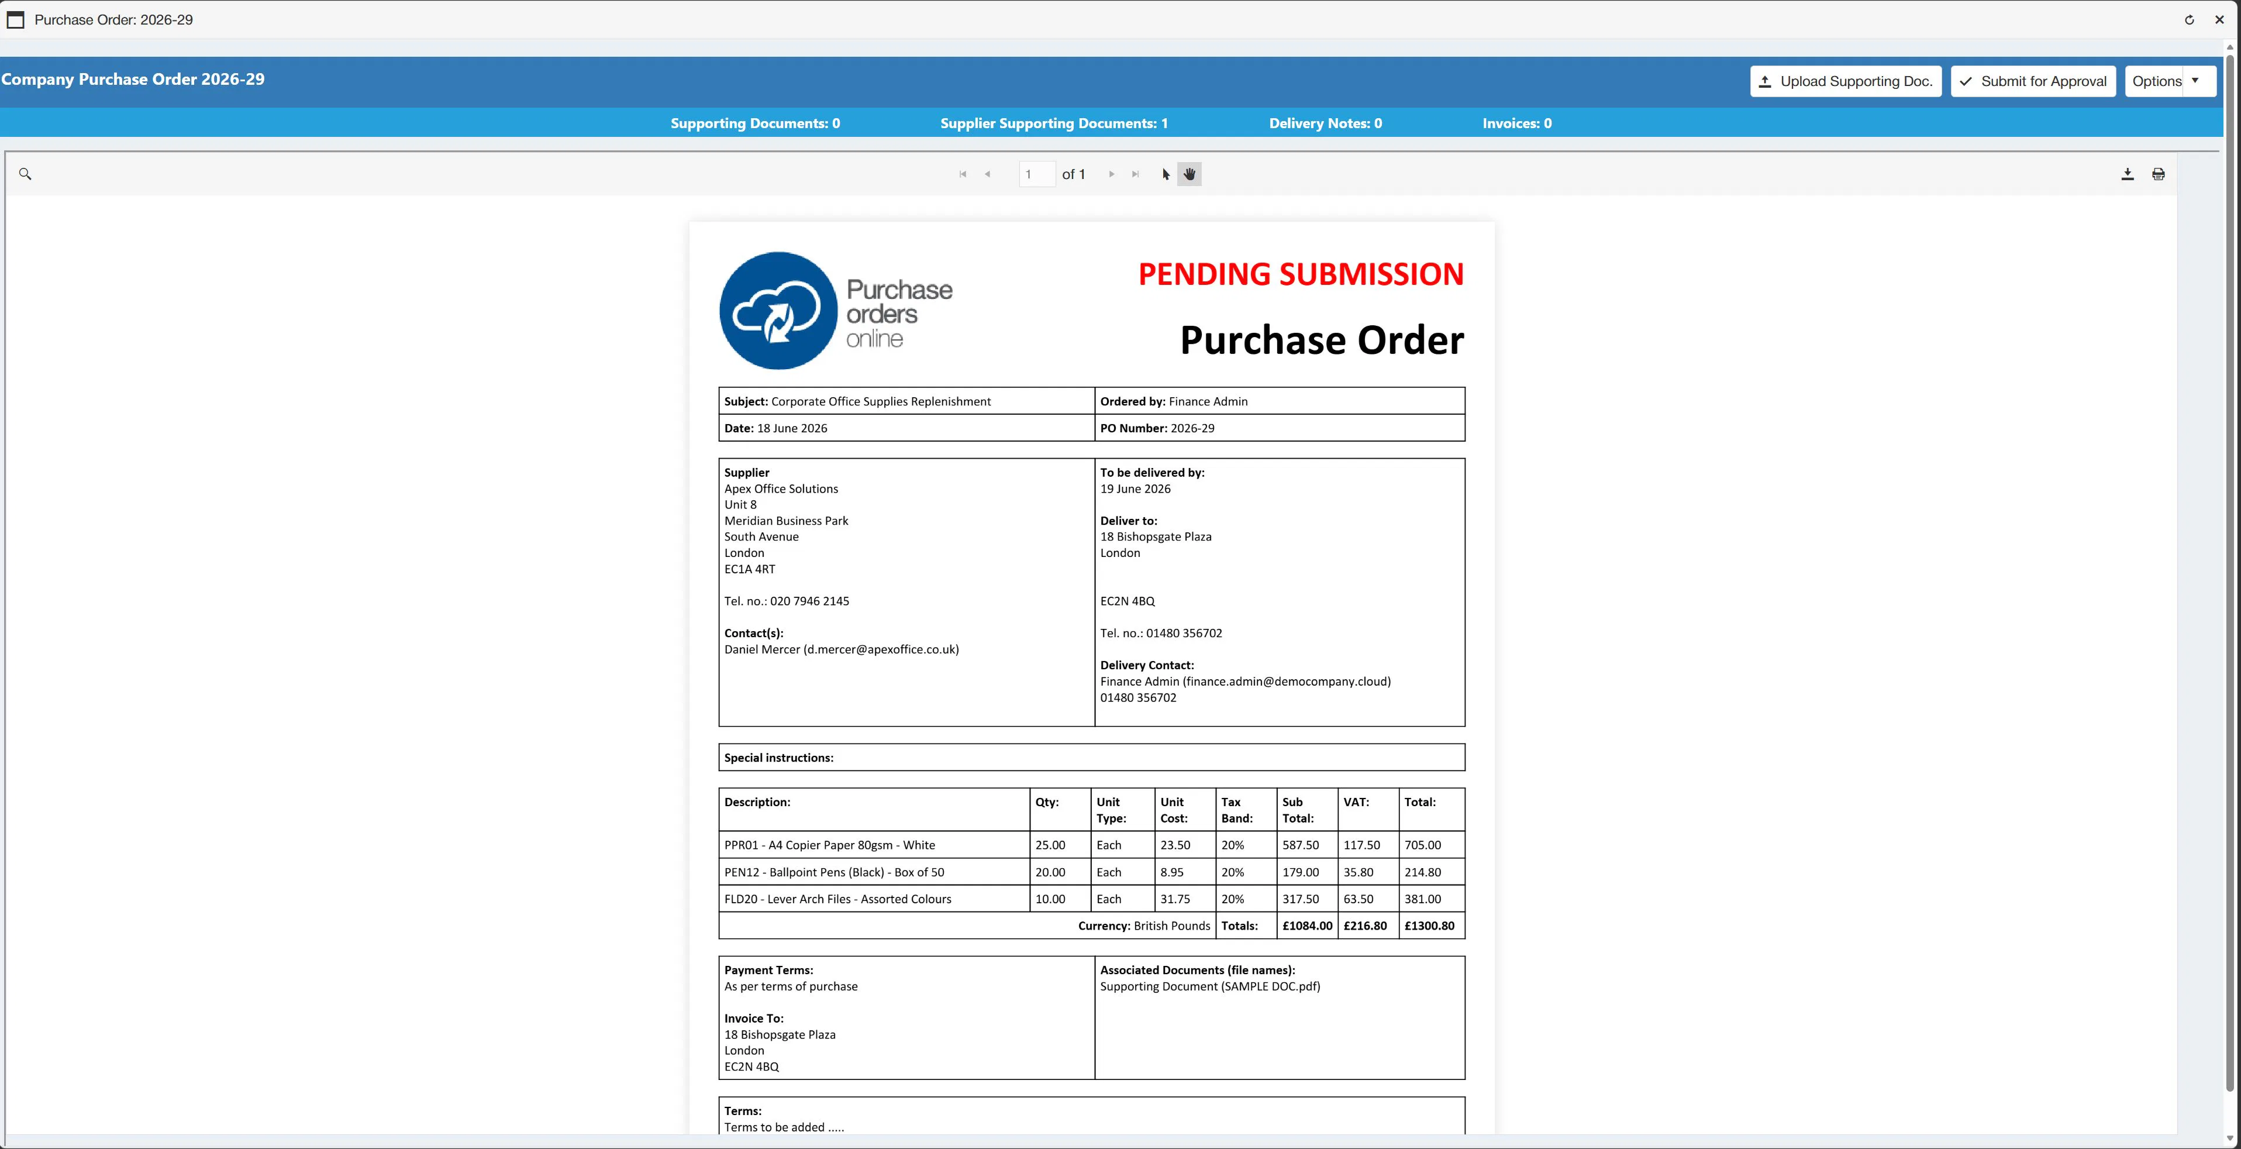This screenshot has width=2241, height=1149.
Task: Click supplier email d.mercer@apexoffice.co.uk
Action: tap(881, 649)
